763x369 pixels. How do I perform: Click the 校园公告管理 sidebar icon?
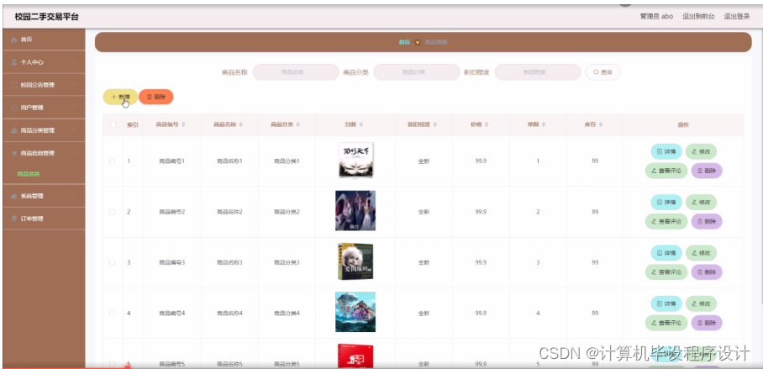click(x=14, y=85)
